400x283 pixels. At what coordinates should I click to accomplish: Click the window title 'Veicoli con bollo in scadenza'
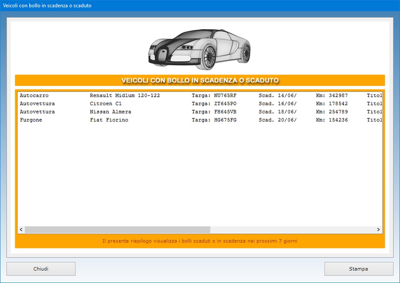(47, 5)
